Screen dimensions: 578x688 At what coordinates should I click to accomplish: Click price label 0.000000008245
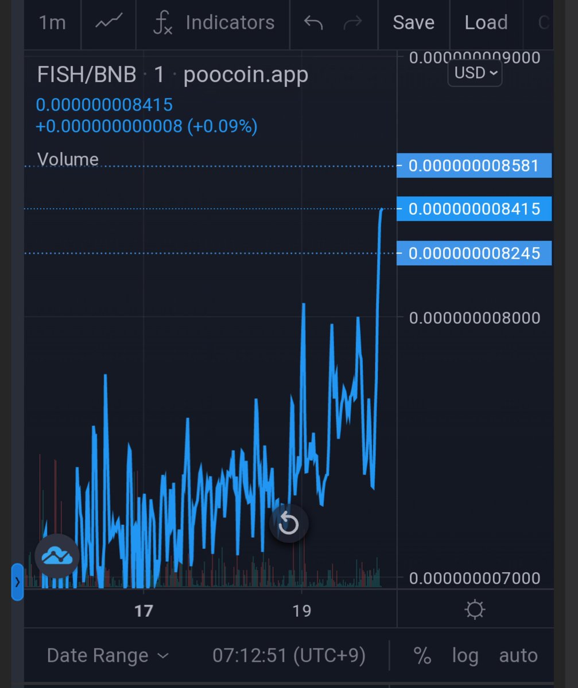click(x=474, y=253)
